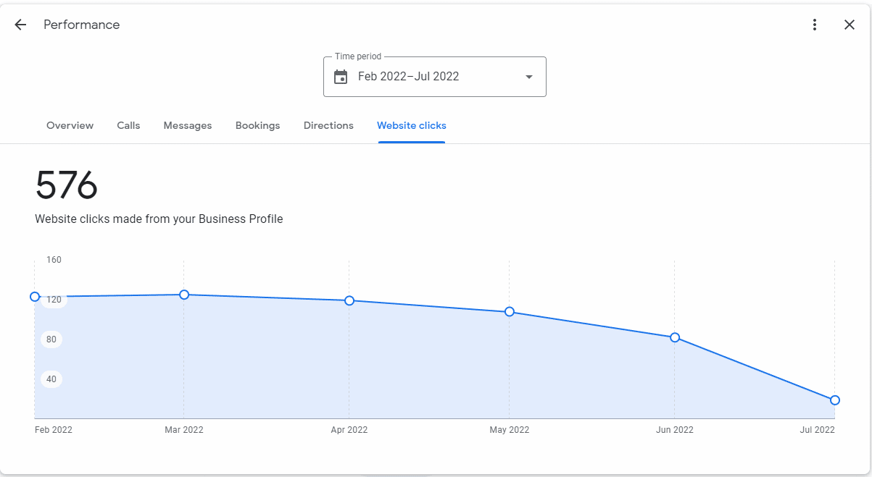This screenshot has width=872, height=477.
Task: Click the May 2022 data point circle
Action: pyautogui.click(x=510, y=312)
